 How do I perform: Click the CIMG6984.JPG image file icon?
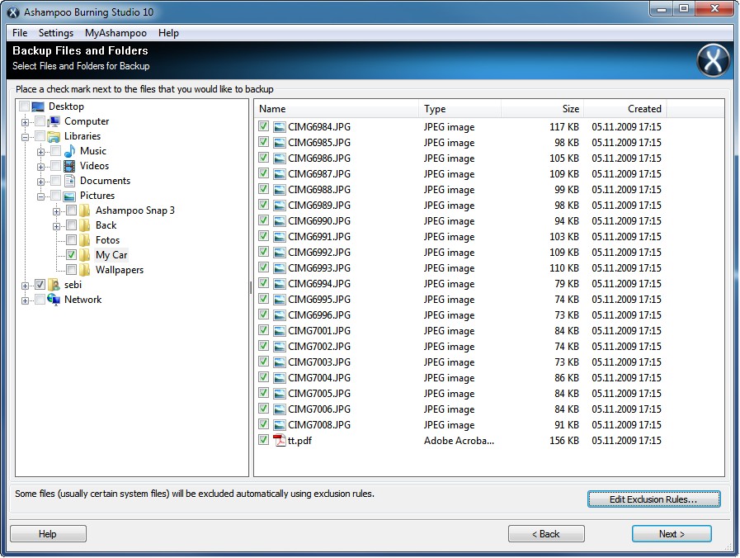click(280, 127)
